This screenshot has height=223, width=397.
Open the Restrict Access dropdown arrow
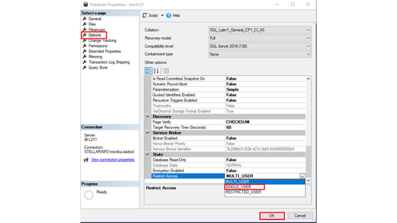[x=302, y=176]
